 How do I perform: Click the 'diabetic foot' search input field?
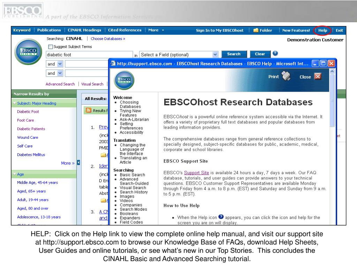(89, 55)
